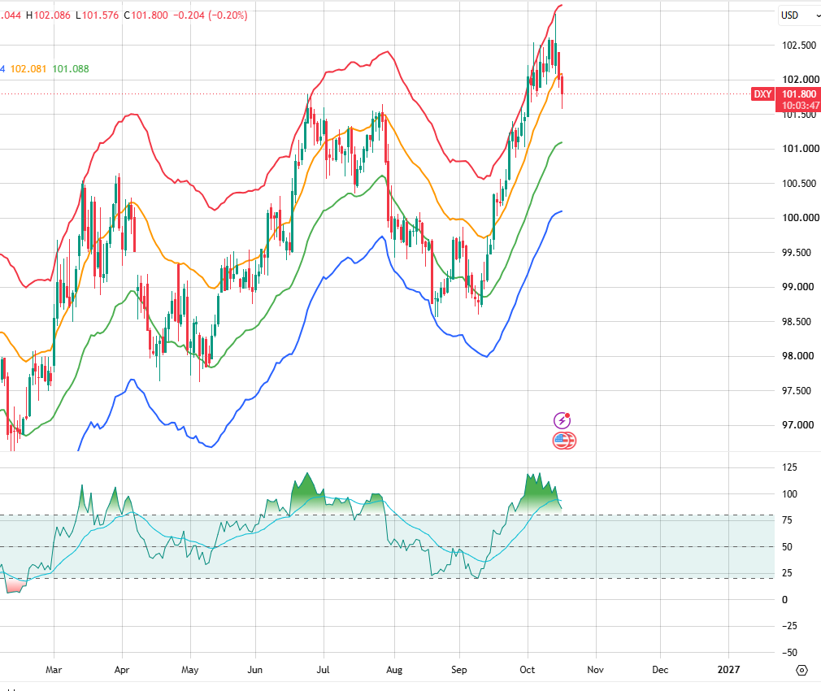Click the 101.800 last price label
The width and height of the screenshot is (821, 691).
pos(799,94)
